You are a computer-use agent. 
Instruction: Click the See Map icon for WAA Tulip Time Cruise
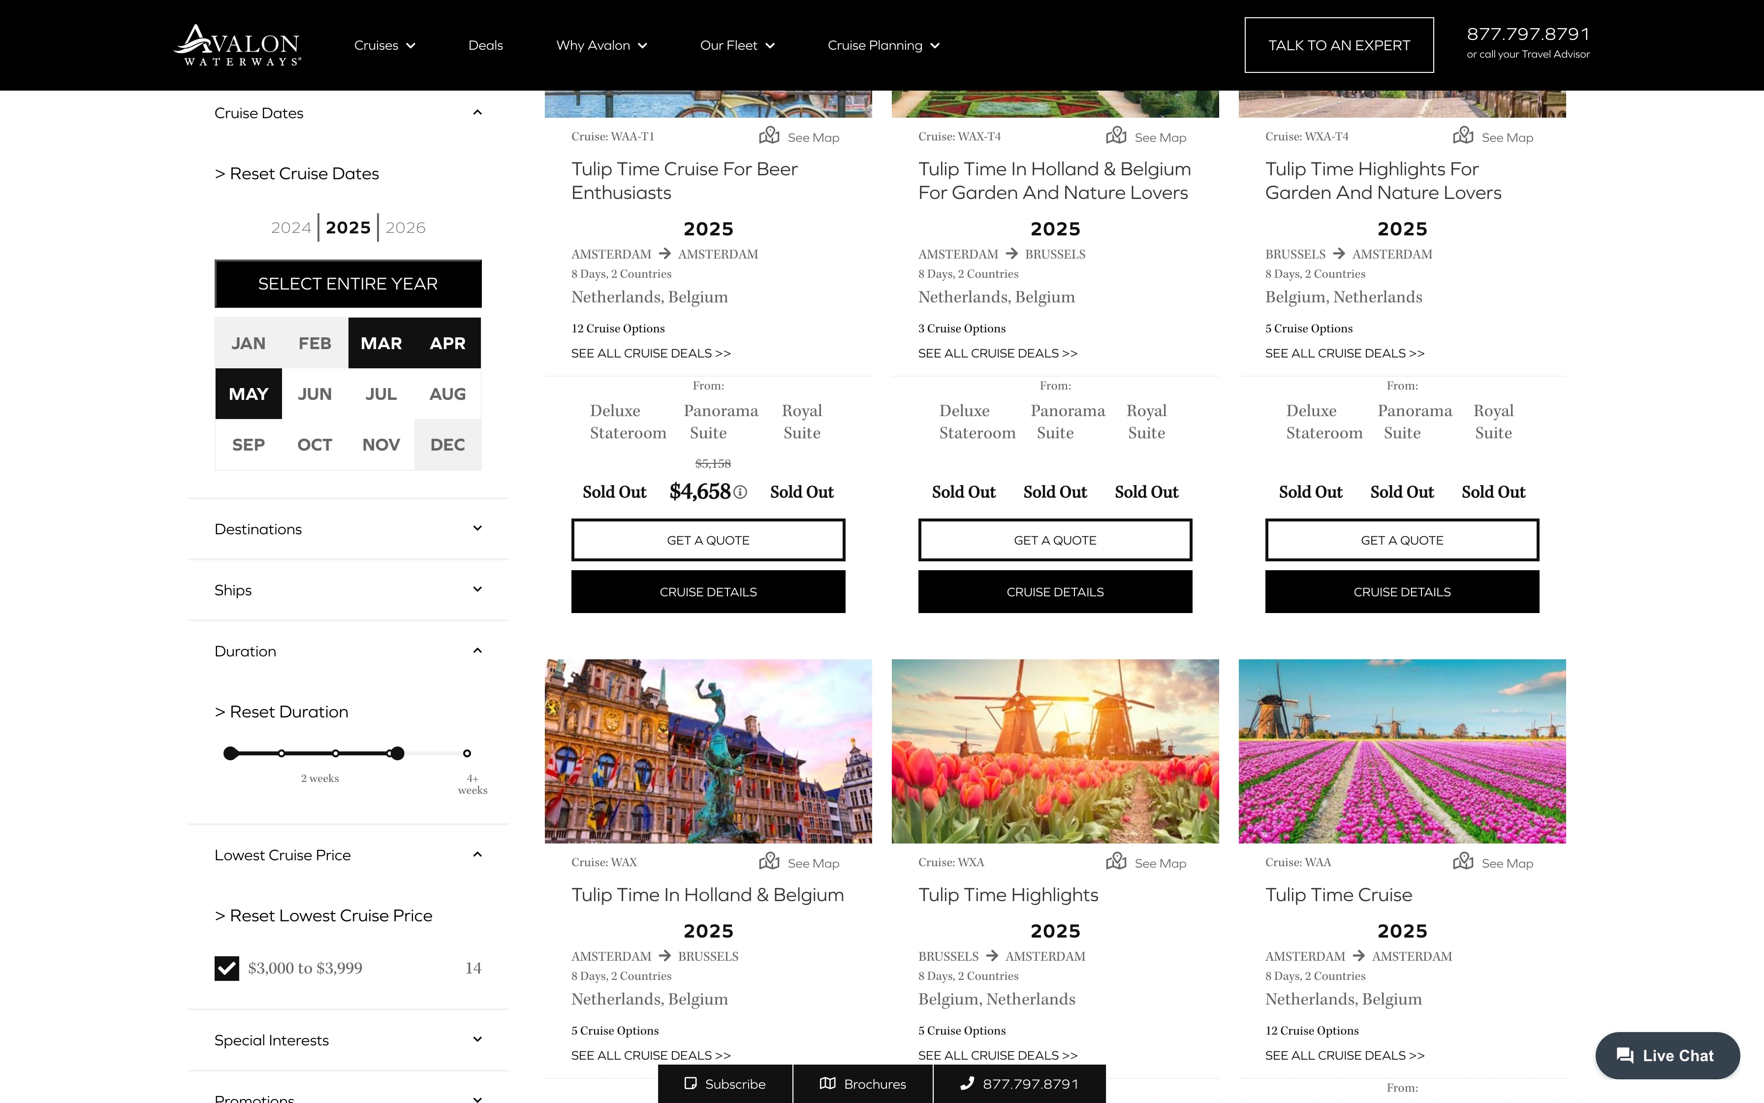click(1462, 863)
